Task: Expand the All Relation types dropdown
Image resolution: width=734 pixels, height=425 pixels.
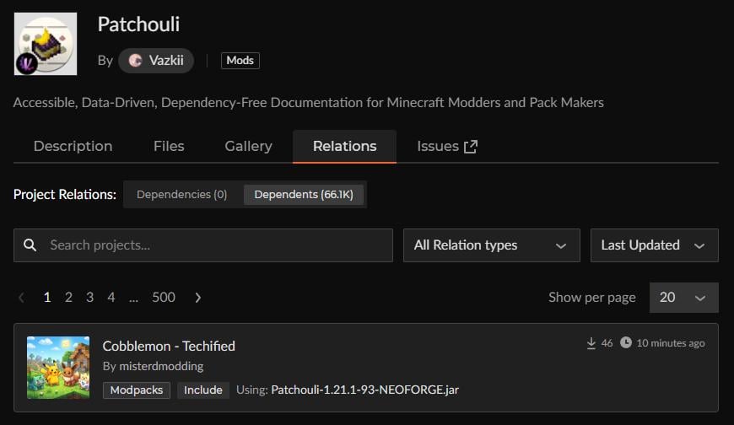Action: 491,245
